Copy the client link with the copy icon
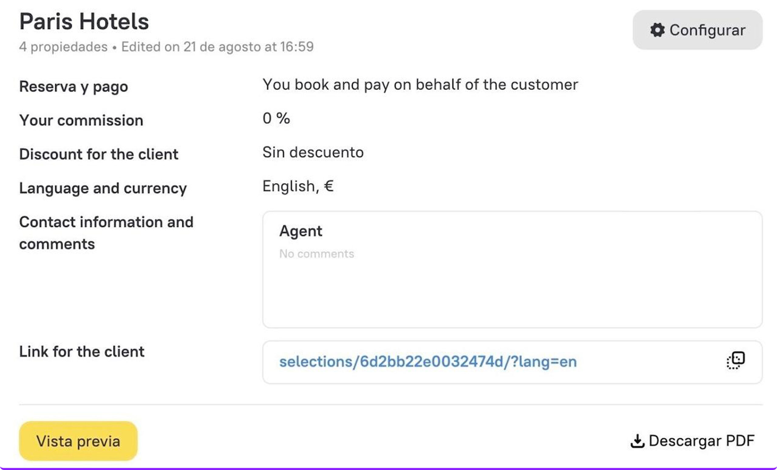Screen dimensions: 777x470 tap(736, 360)
